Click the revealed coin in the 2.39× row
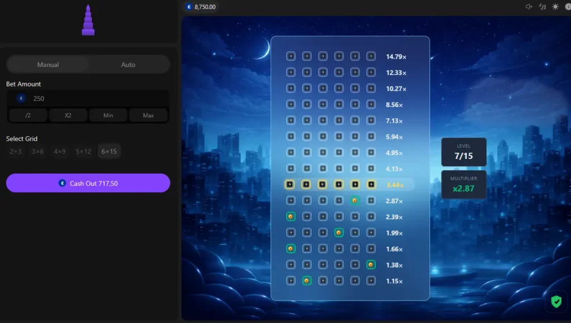This screenshot has height=323, width=571. [291, 216]
